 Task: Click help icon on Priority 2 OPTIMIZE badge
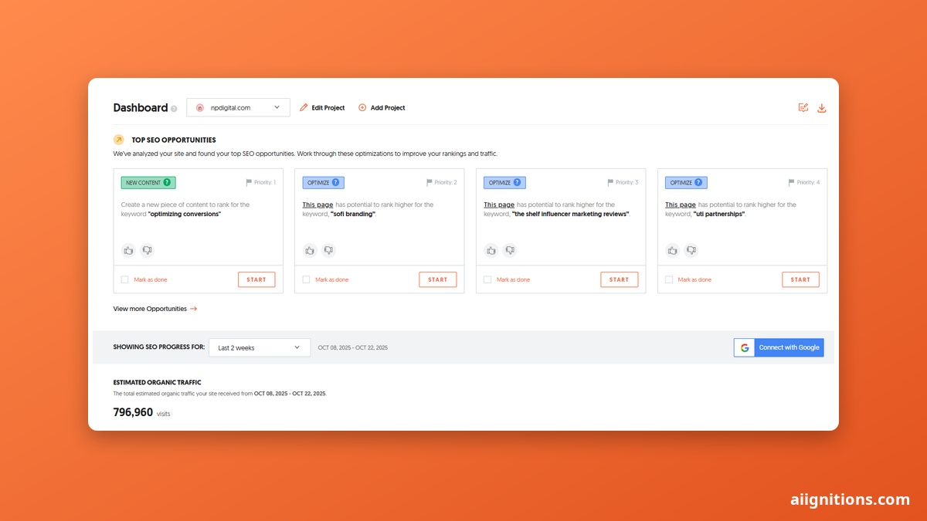pyautogui.click(x=335, y=183)
